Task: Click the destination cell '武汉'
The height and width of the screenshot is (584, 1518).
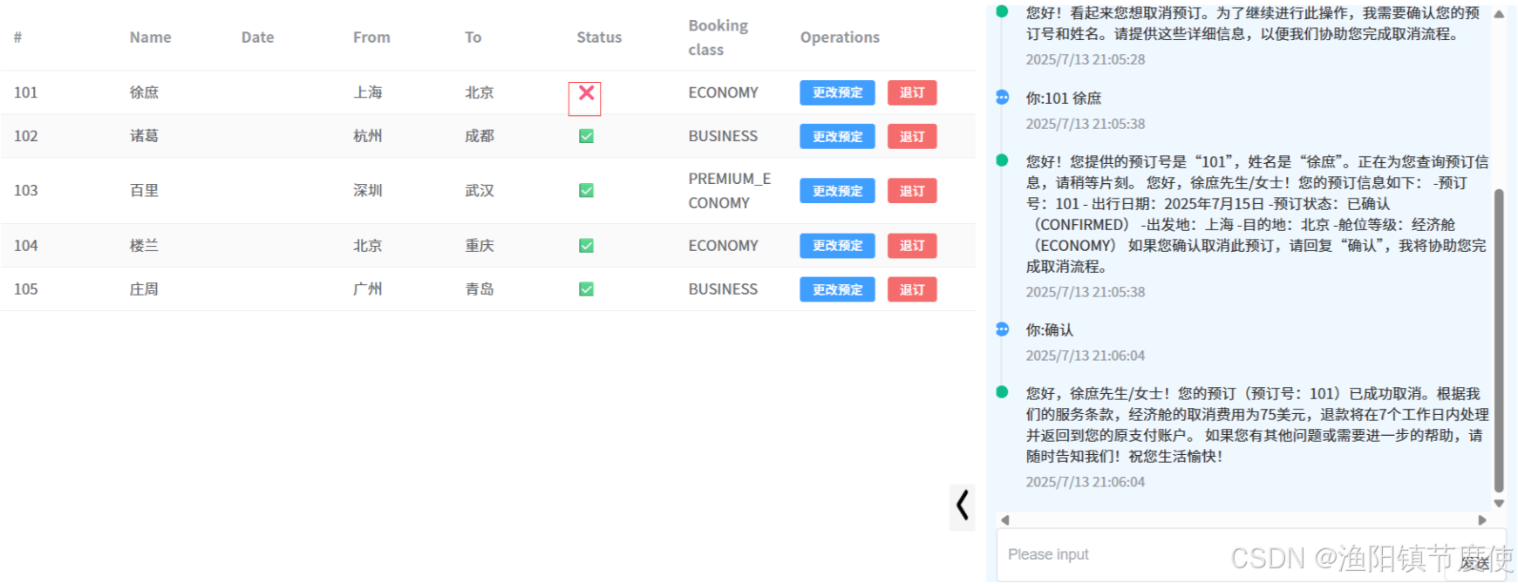Action: pyautogui.click(x=479, y=190)
